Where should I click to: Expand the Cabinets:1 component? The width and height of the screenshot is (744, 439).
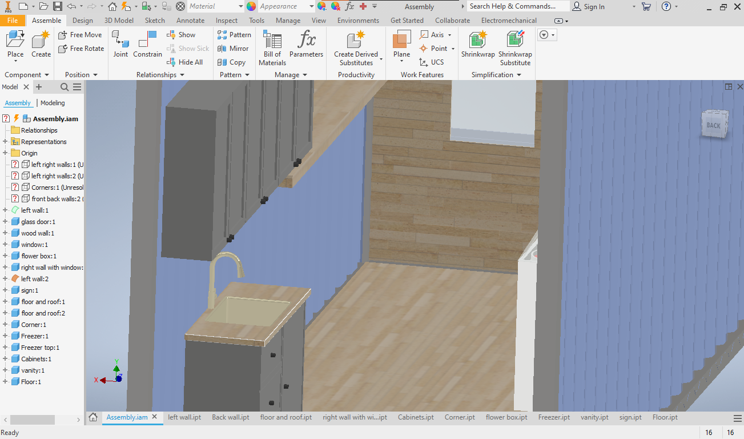(5, 359)
